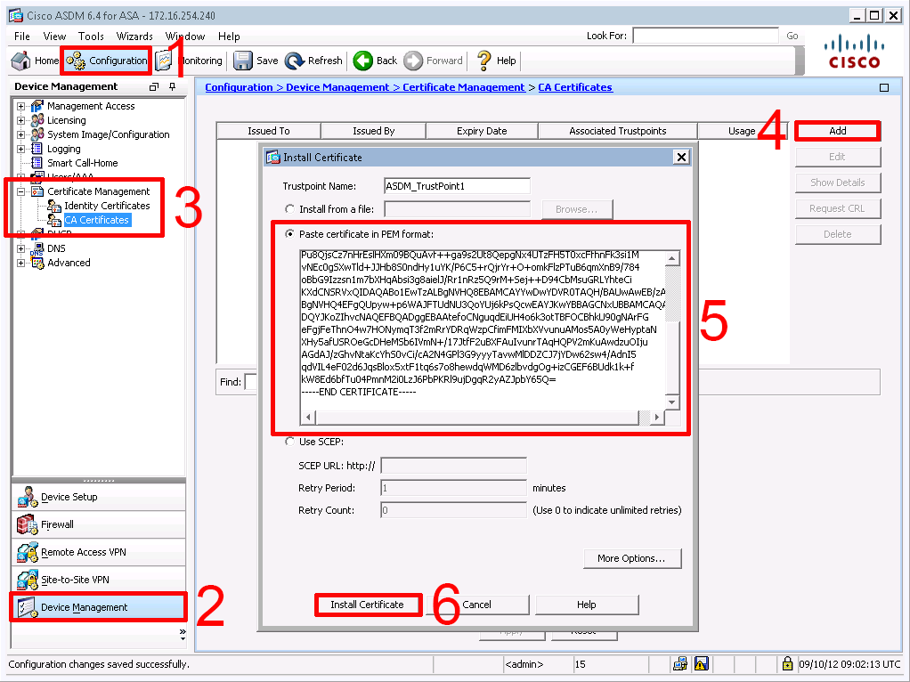Click the question mark Help toolbar icon

click(483, 61)
